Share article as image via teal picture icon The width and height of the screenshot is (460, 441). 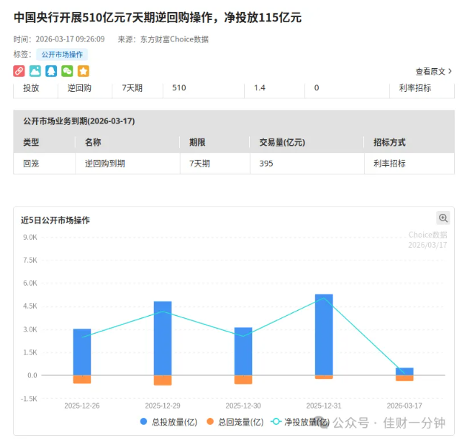point(35,71)
